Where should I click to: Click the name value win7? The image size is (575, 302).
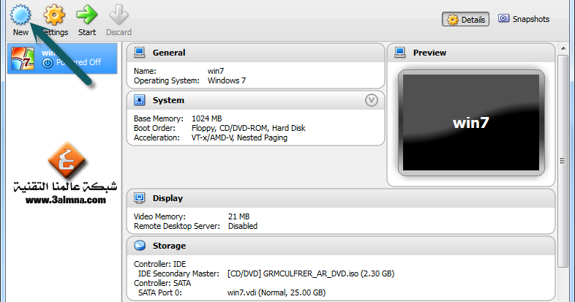click(216, 71)
